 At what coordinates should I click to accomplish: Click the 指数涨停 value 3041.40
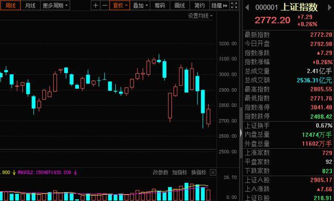click(321, 108)
